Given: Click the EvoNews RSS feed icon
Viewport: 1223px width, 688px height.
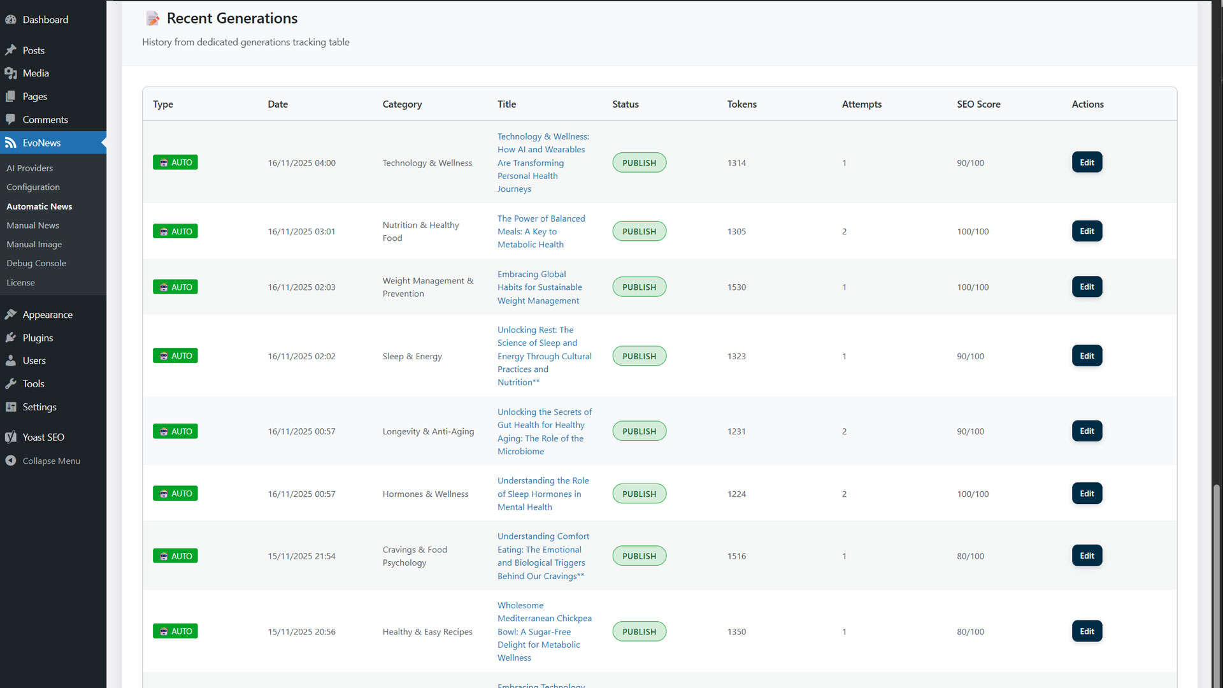Looking at the screenshot, I should click(11, 143).
